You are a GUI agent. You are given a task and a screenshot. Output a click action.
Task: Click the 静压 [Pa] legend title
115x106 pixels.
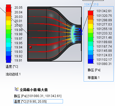[94, 70]
